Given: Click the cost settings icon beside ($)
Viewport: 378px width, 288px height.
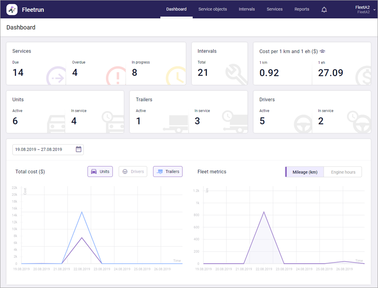Looking at the screenshot, I should tap(323, 51).
